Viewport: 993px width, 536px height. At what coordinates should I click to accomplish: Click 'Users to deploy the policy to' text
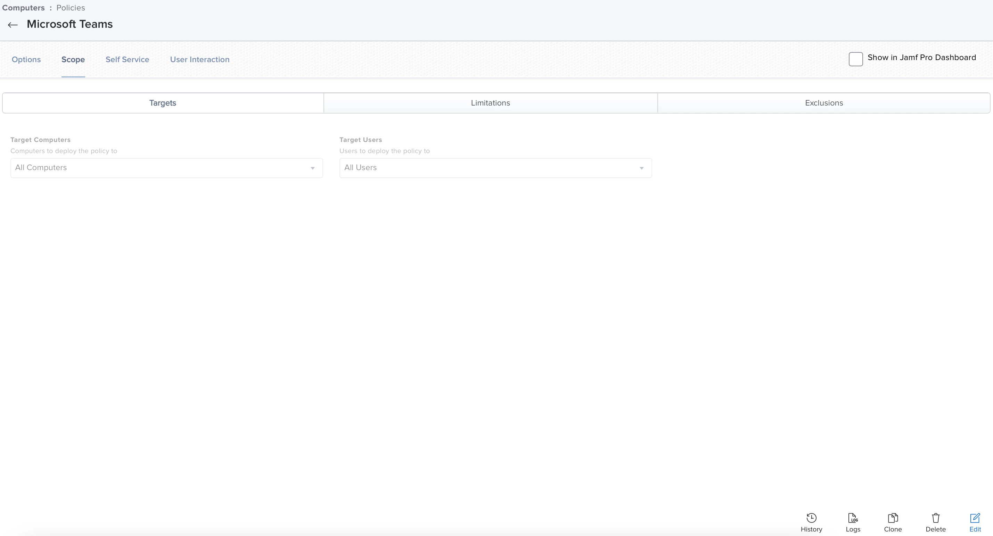[x=384, y=151]
